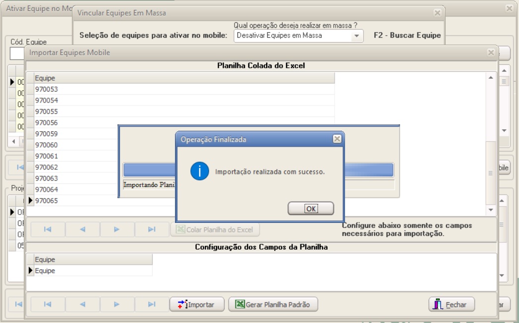Viewport: 519px width, 323px height.
Task: Go to first record in pasted spreadsheet navigator
Action: pyautogui.click(x=48, y=229)
